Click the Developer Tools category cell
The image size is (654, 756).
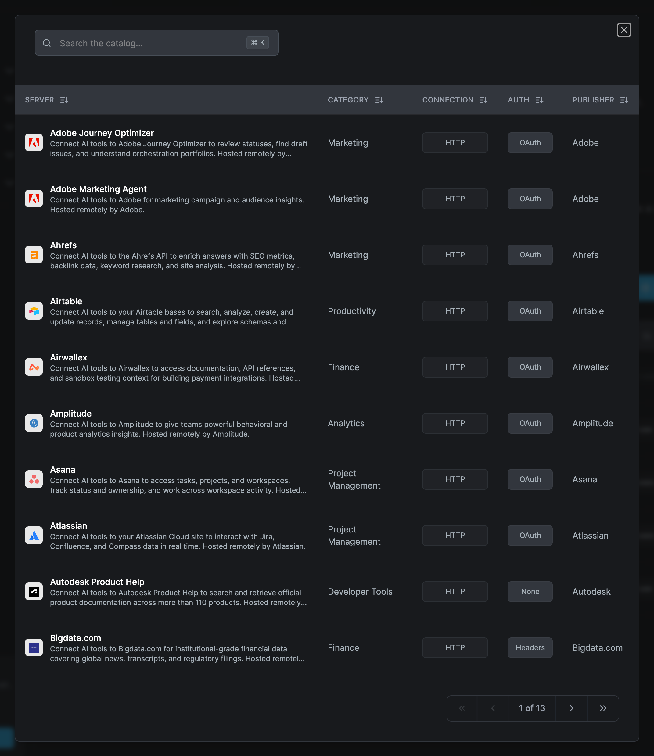tap(360, 591)
